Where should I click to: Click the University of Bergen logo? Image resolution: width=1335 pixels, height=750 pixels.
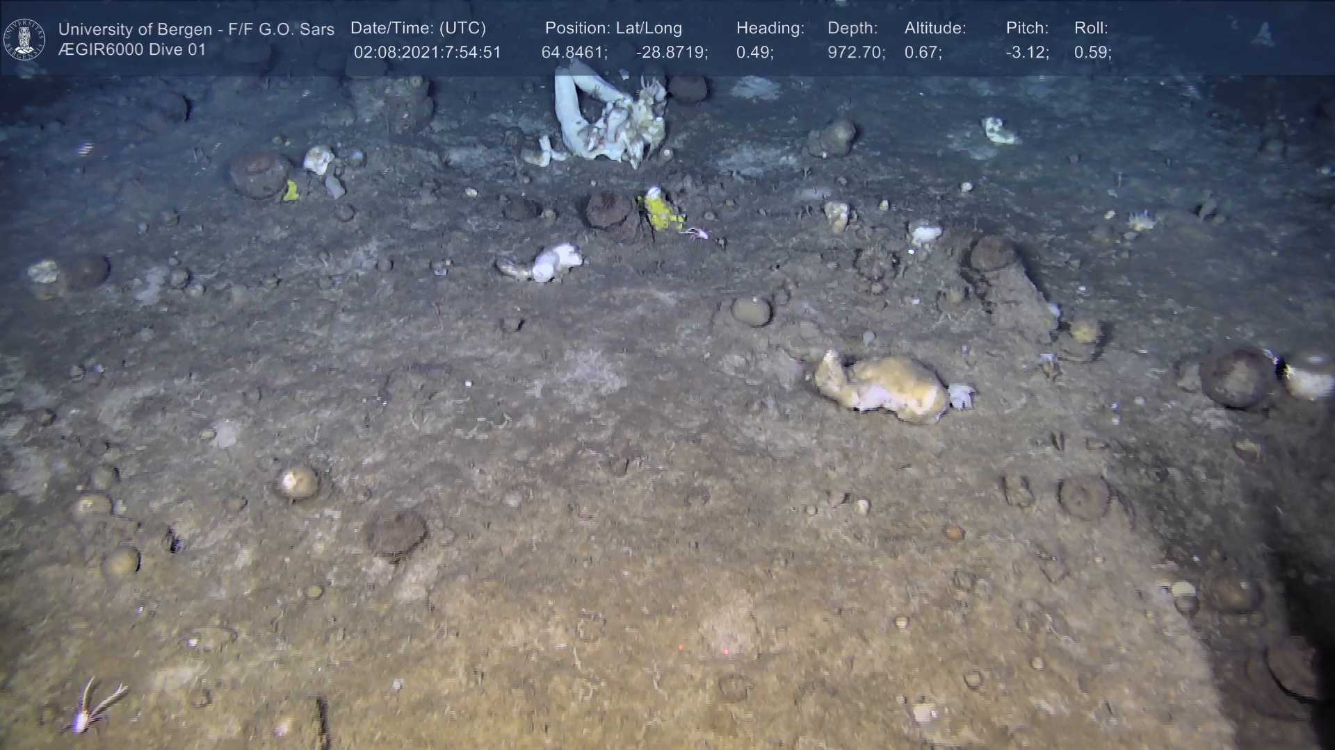coord(24,40)
